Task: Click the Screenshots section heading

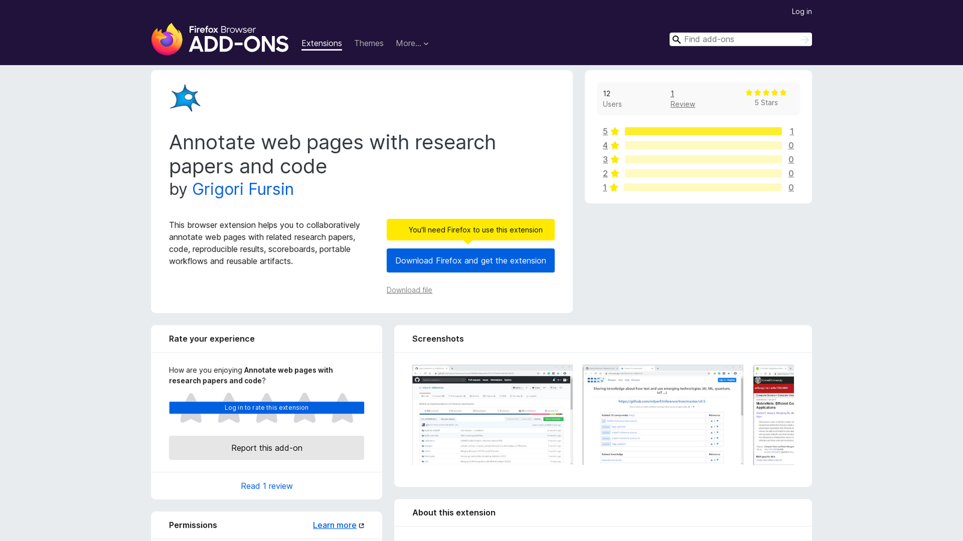Action: [438, 339]
